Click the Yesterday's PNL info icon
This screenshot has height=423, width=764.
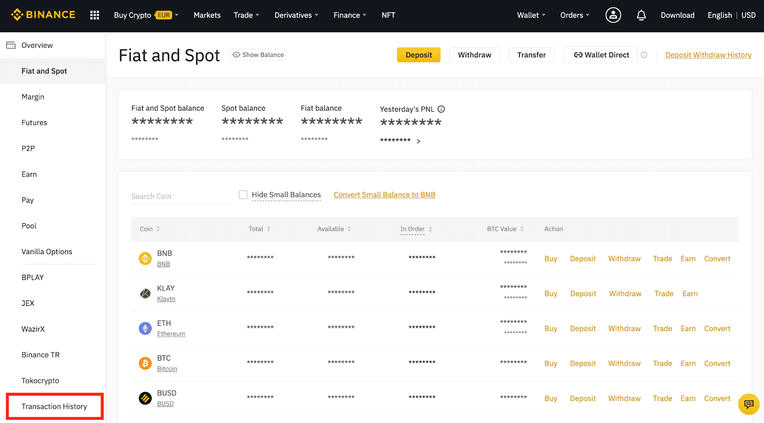(x=441, y=109)
